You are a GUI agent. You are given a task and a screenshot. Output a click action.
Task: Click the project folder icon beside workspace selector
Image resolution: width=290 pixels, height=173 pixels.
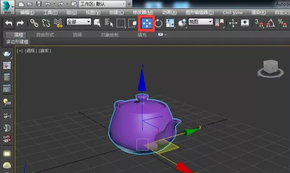click(74, 4)
